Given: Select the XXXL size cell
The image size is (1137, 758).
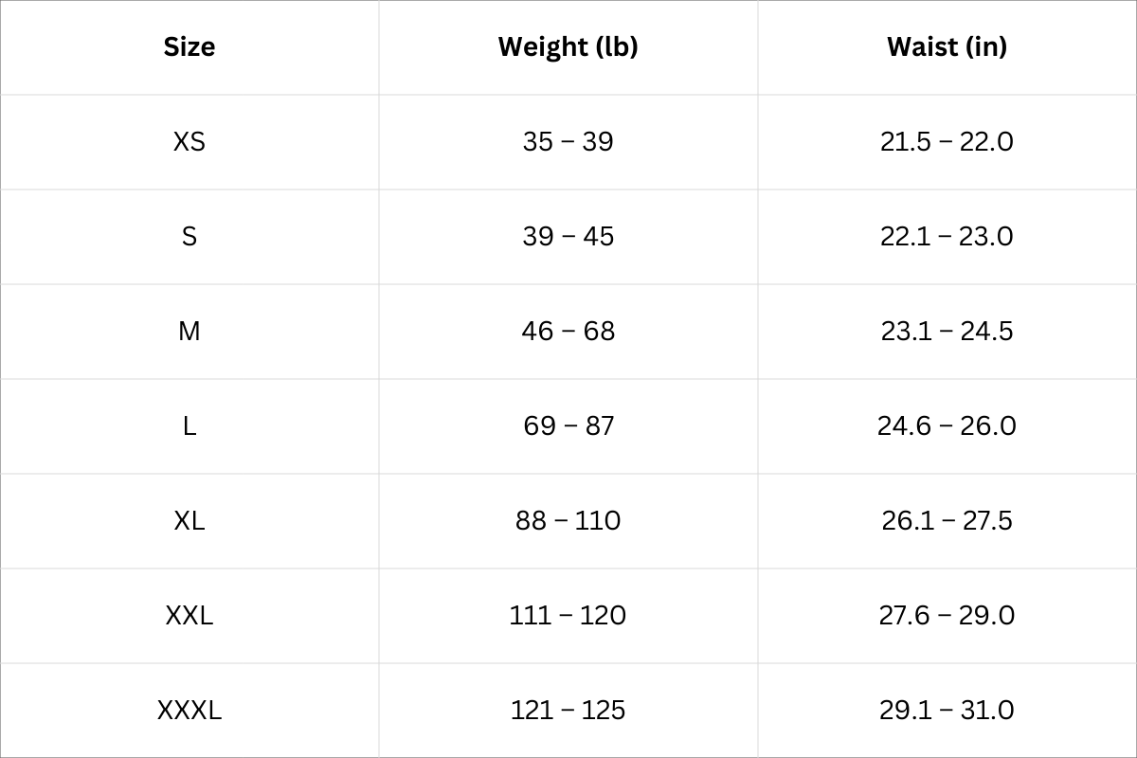Looking at the screenshot, I should point(189,710).
